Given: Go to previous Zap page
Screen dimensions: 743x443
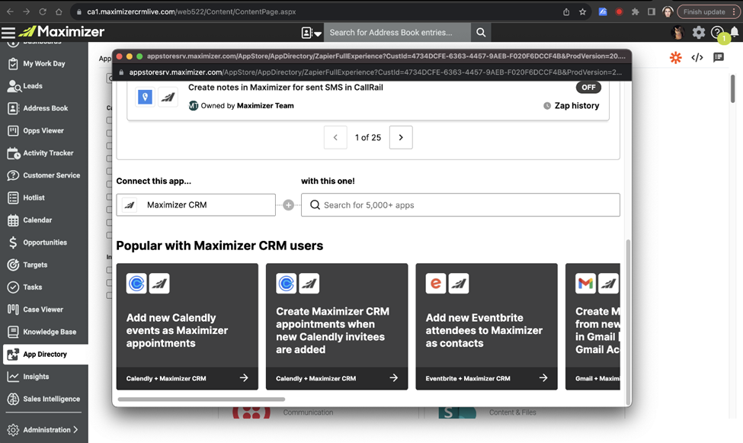Looking at the screenshot, I should click(x=335, y=137).
